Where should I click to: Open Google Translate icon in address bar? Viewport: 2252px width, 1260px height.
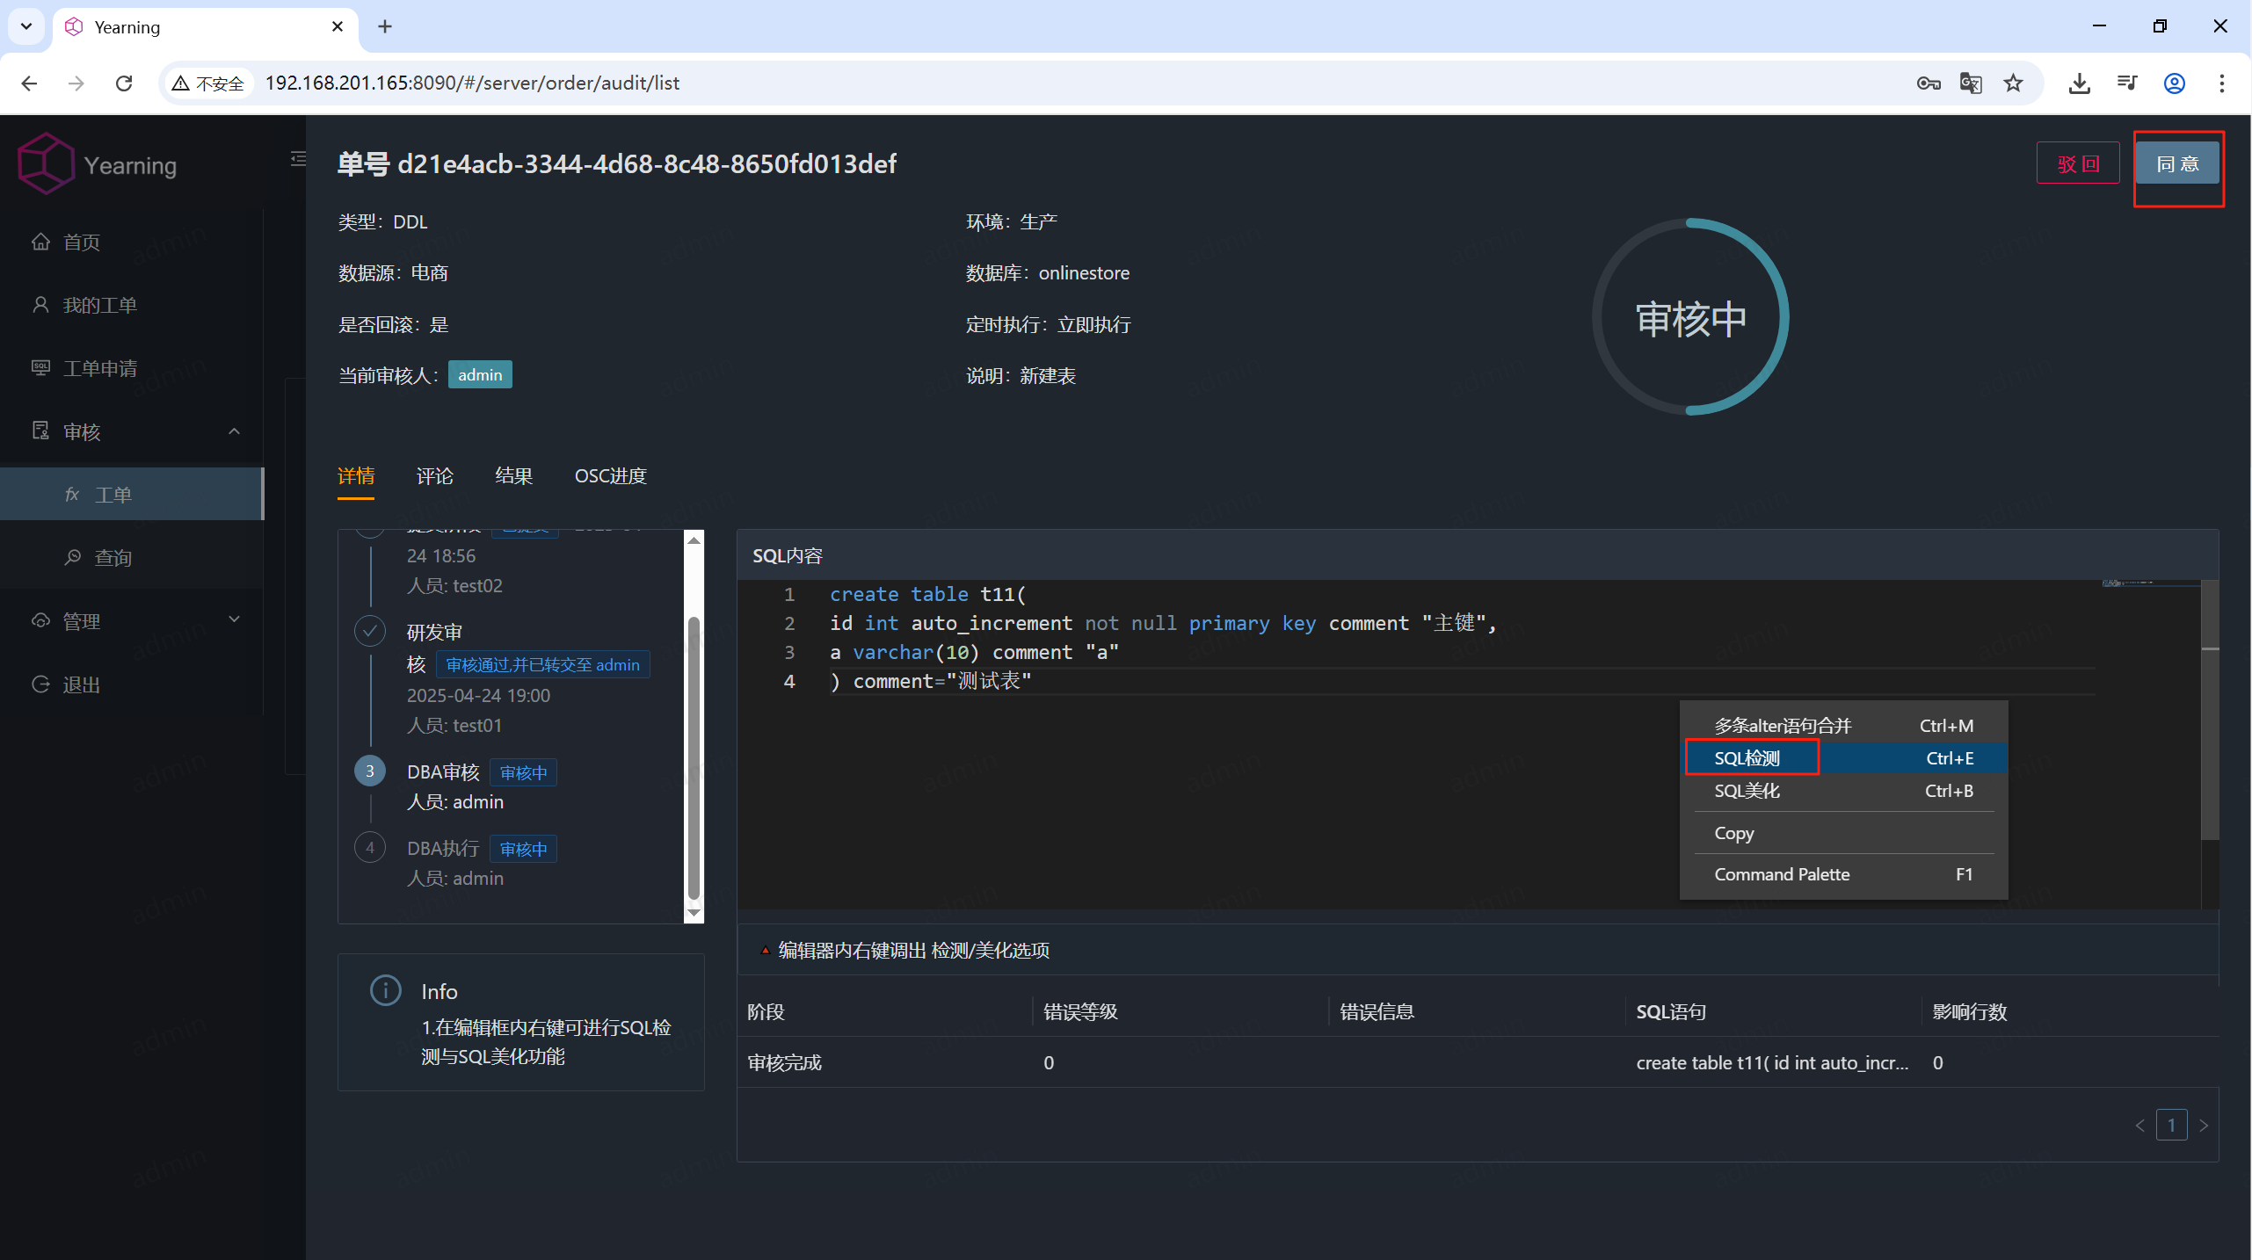[x=1971, y=83]
